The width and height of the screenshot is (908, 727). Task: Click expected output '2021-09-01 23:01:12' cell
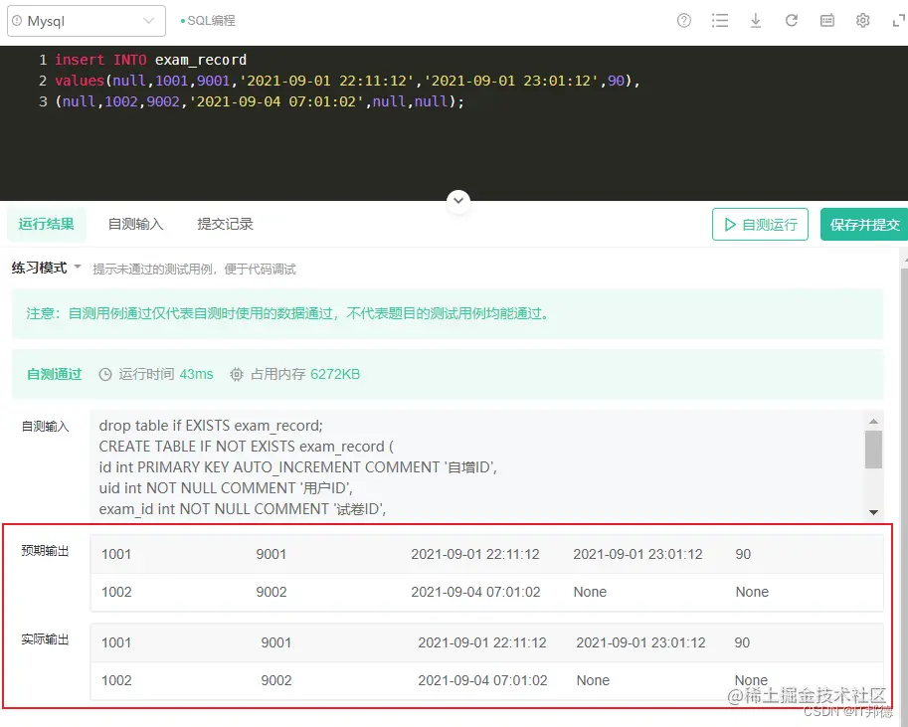tap(637, 554)
